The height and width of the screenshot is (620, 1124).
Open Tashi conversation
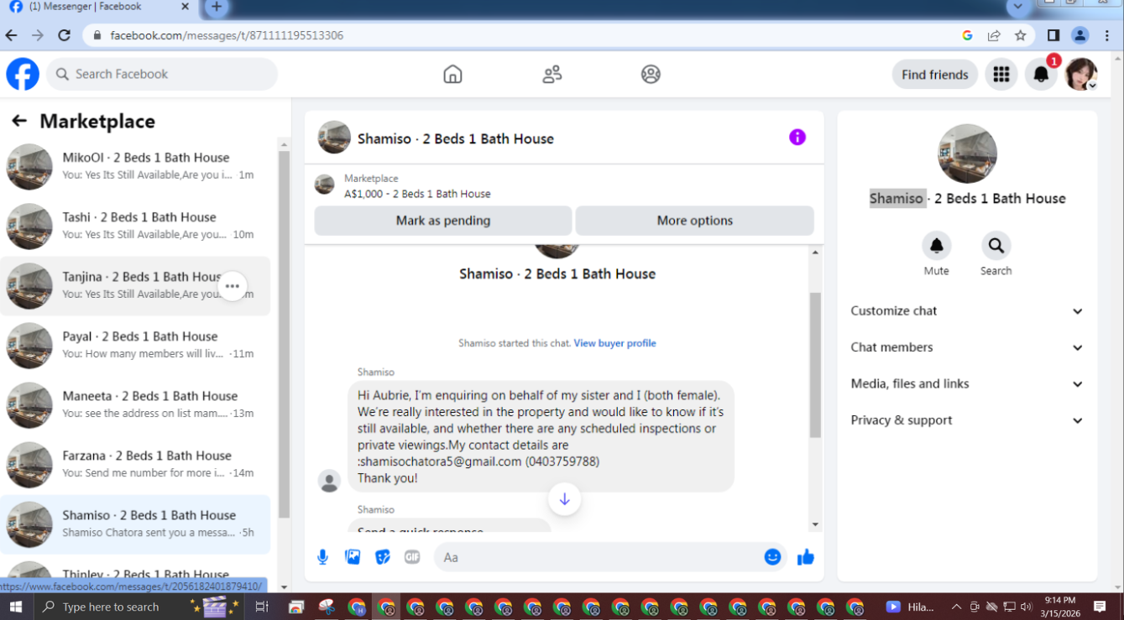(x=135, y=226)
